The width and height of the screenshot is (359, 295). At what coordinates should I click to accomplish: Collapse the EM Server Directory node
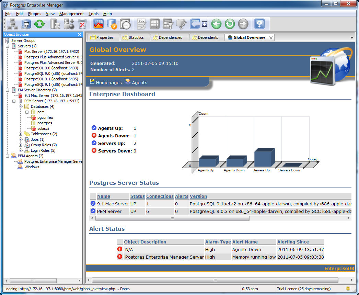7,90
